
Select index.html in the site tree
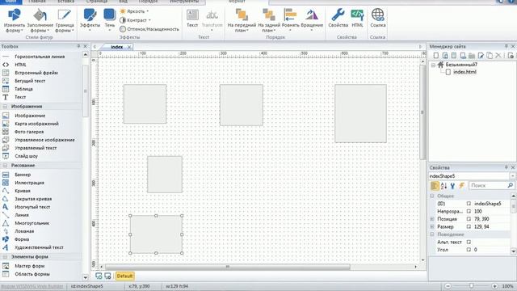click(x=464, y=72)
